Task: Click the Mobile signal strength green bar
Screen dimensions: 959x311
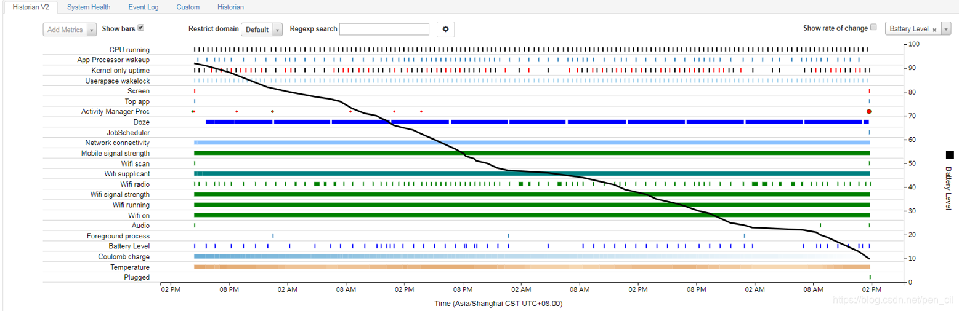Action: pyautogui.click(x=532, y=153)
